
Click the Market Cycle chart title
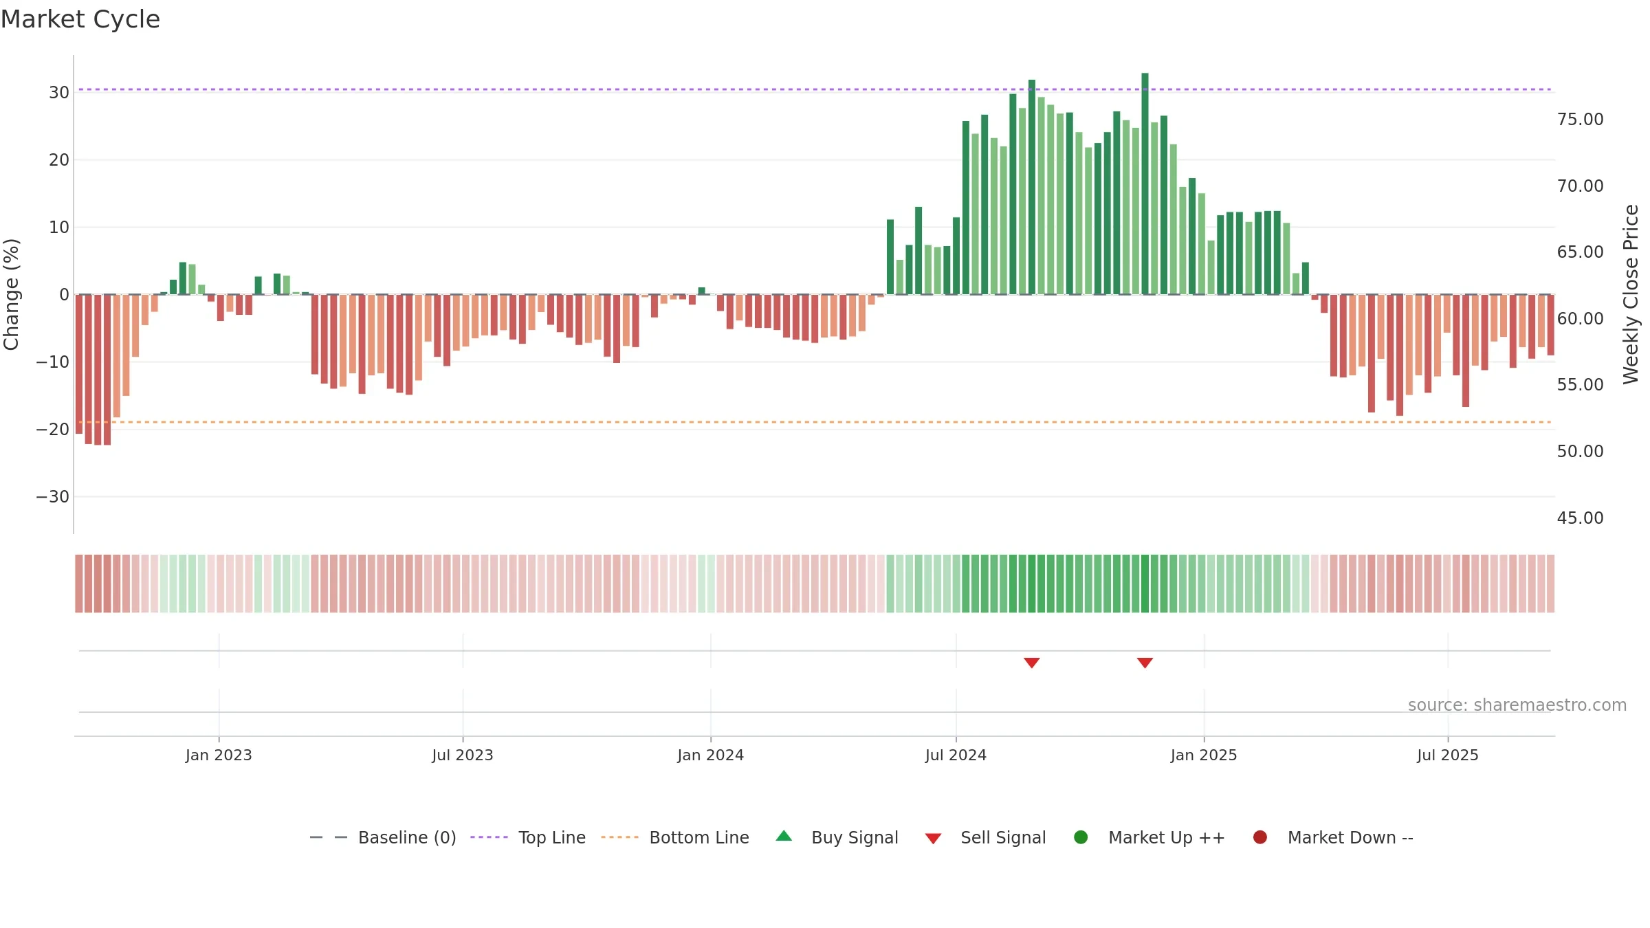pyautogui.click(x=80, y=19)
